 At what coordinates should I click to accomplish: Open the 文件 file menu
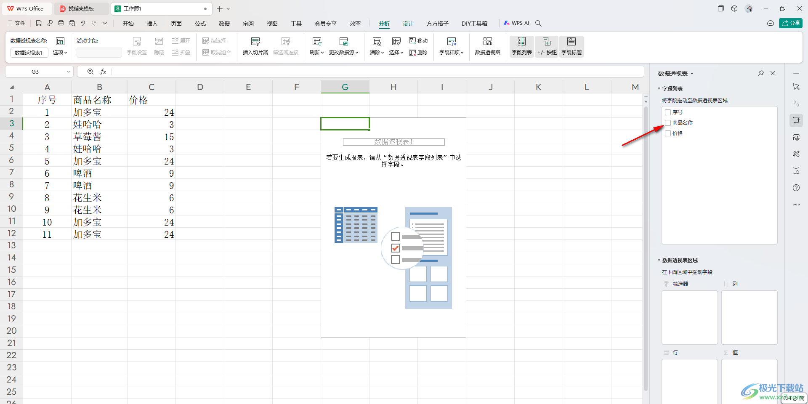17,23
